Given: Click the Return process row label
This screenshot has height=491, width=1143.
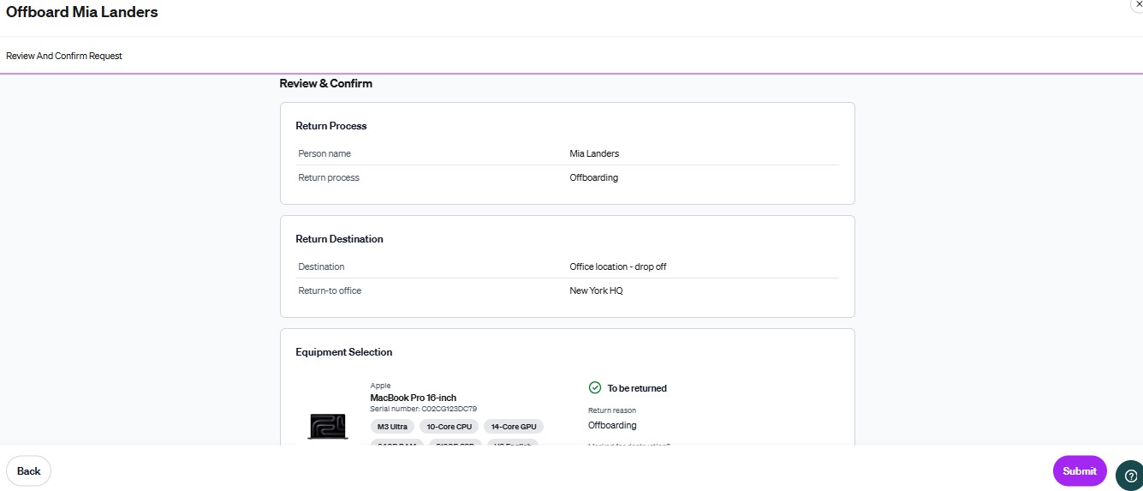Looking at the screenshot, I should 329,177.
